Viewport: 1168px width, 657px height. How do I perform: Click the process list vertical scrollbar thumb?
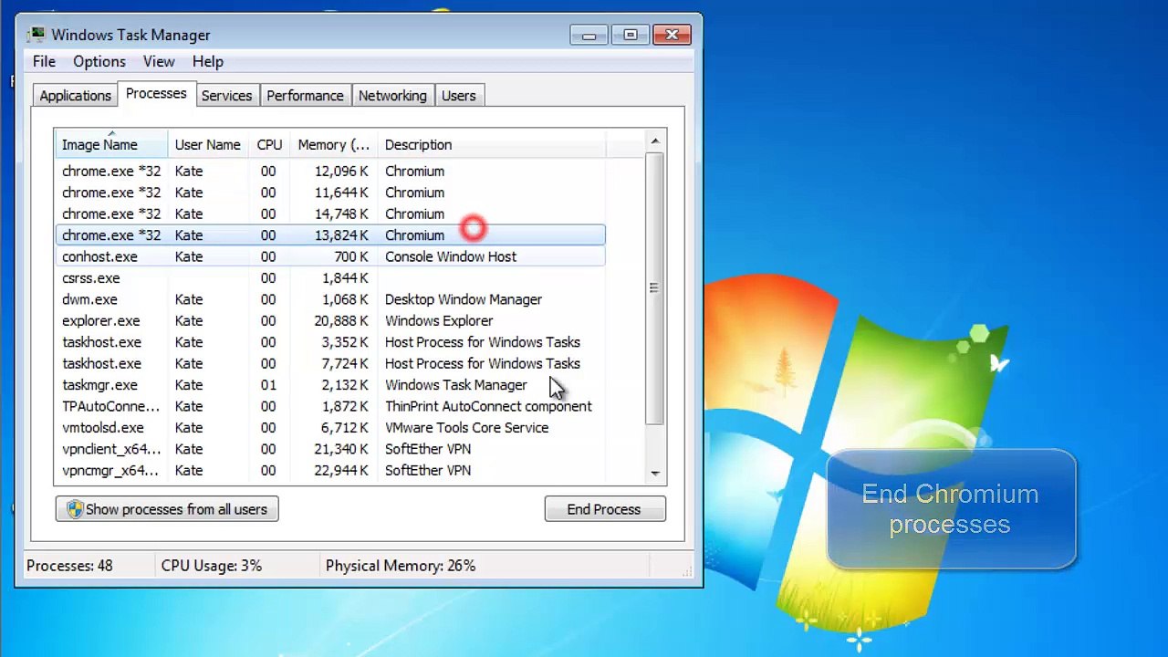[x=654, y=288]
